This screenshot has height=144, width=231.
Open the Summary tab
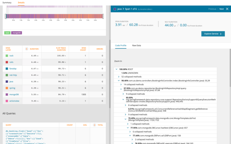click(7, 3)
